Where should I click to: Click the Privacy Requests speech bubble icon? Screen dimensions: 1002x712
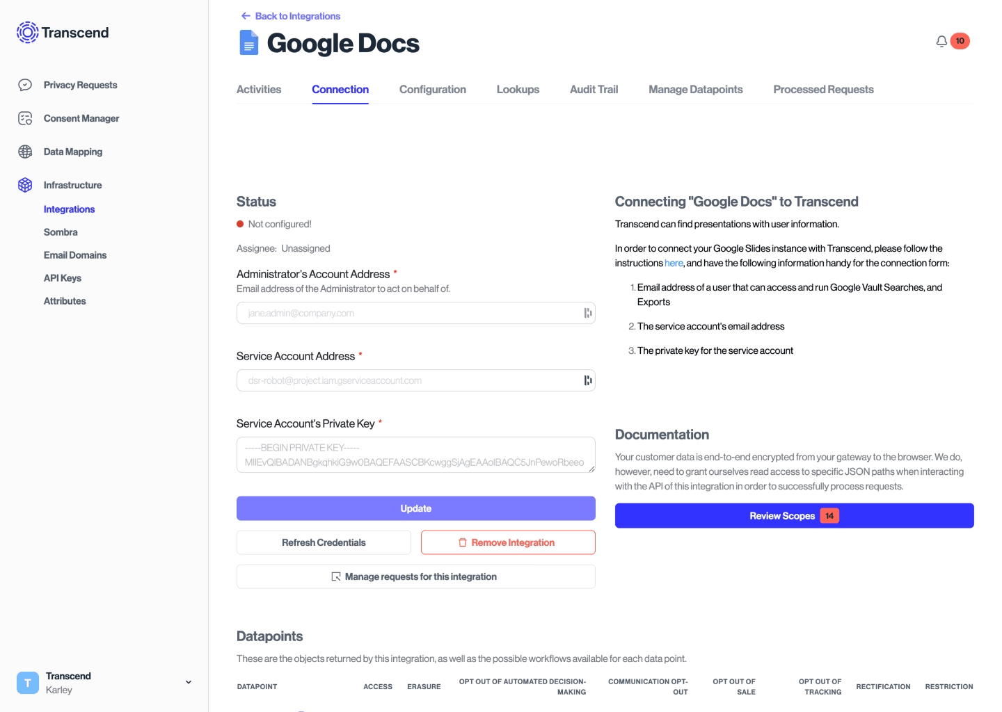point(25,84)
